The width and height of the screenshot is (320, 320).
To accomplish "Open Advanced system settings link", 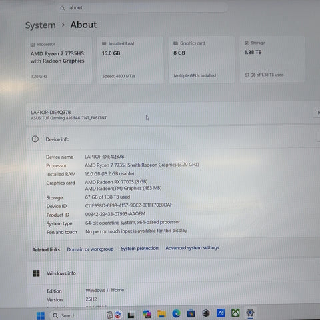I will [x=192, y=247].
